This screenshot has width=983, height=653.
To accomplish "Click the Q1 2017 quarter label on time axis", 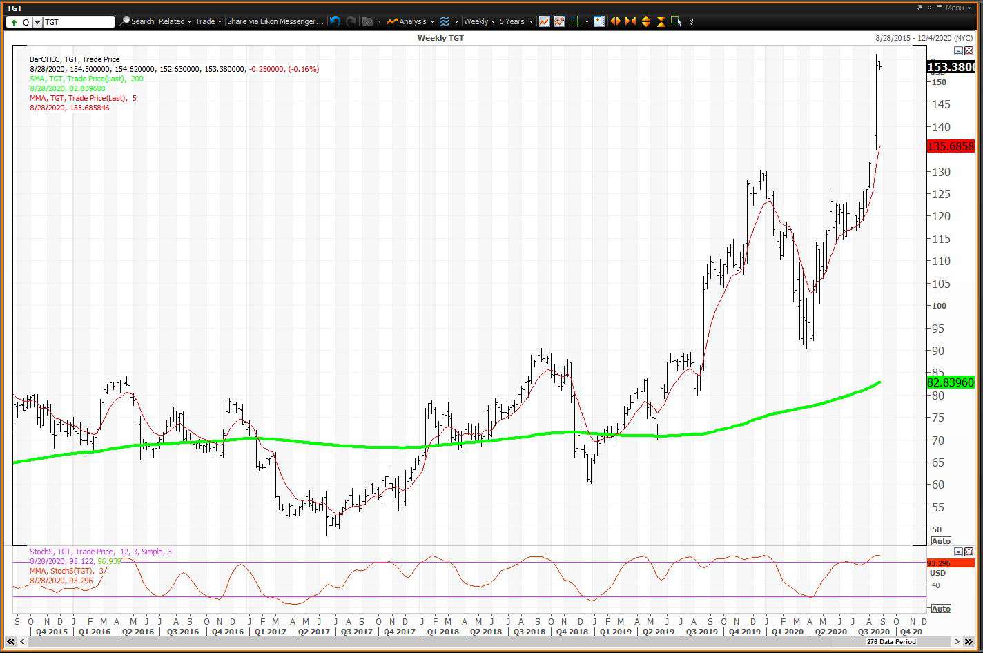I will click(x=270, y=632).
